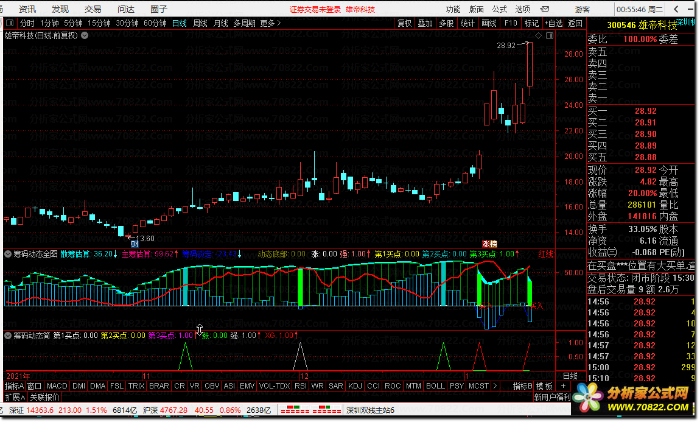Open the 圈子 menu
This screenshot has height=422, width=700.
(x=159, y=9)
